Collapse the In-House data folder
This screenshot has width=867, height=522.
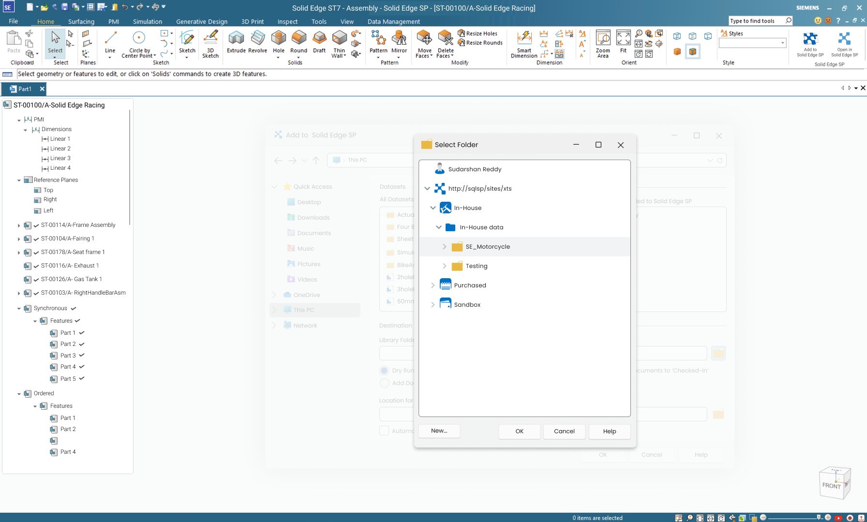[438, 227]
